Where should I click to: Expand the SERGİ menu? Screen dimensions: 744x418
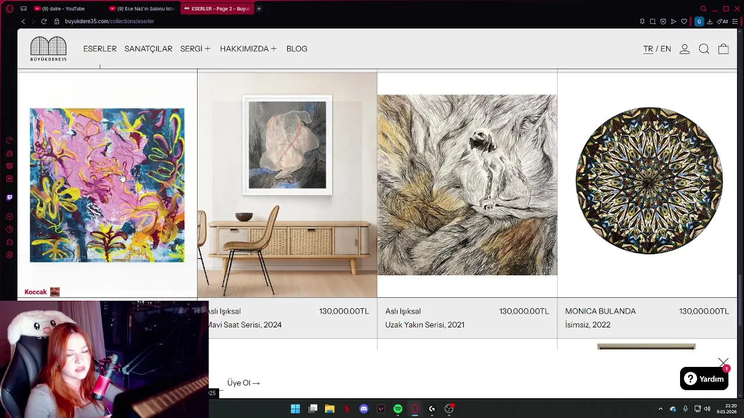(195, 49)
